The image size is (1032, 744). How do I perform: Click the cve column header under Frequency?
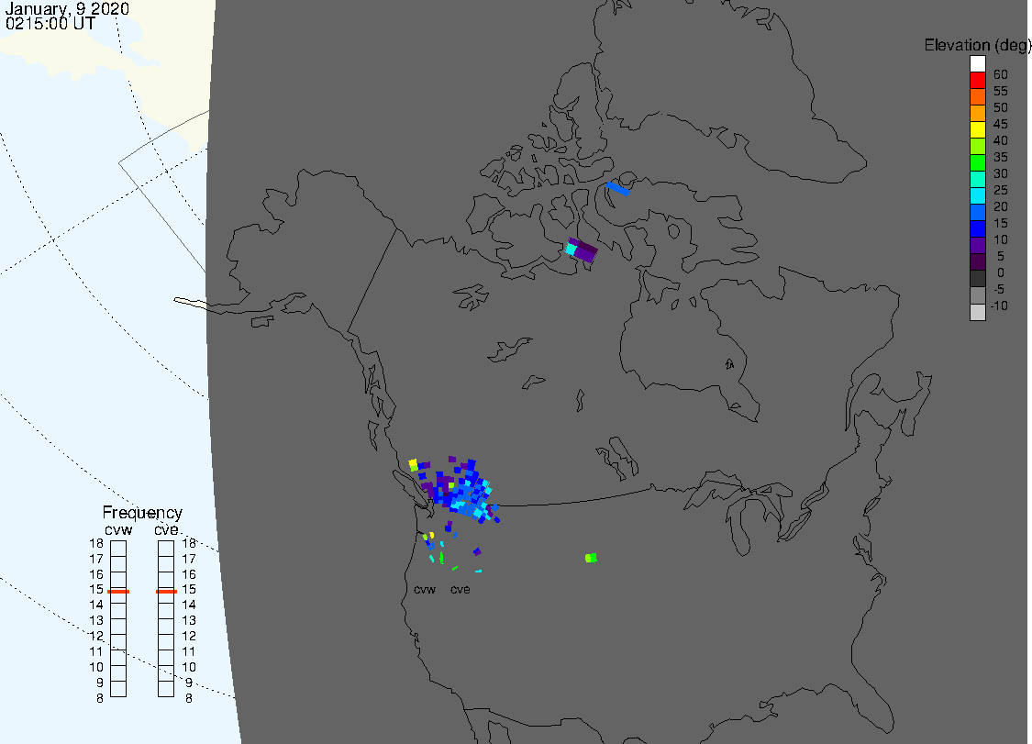[x=167, y=530]
